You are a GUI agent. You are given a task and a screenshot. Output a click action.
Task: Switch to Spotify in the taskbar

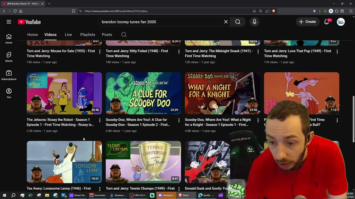206,195
